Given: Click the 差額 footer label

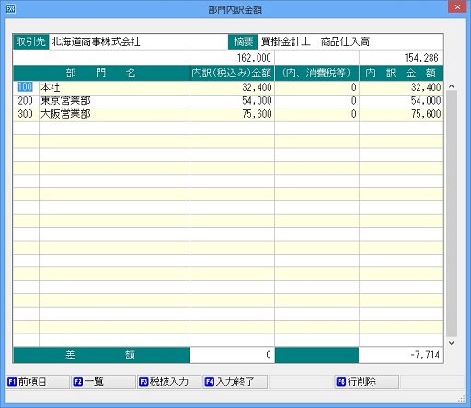Looking at the screenshot, I should pos(101,355).
